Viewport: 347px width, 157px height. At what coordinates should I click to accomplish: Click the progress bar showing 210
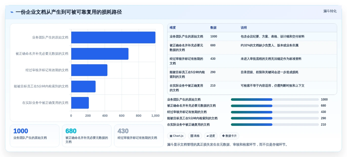[275, 125]
